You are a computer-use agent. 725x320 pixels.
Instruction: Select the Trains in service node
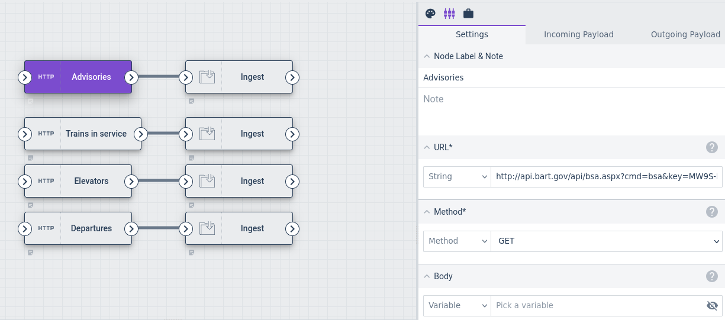[96, 134]
